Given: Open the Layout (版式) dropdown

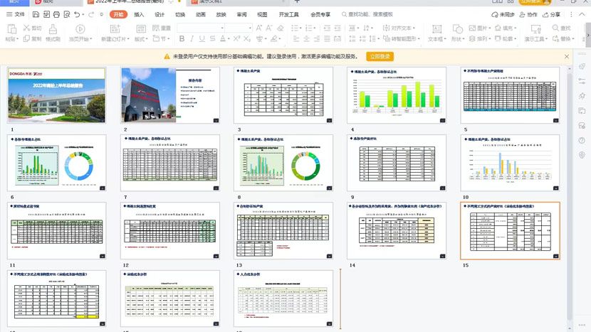Looking at the screenshot, I should 141,39.
